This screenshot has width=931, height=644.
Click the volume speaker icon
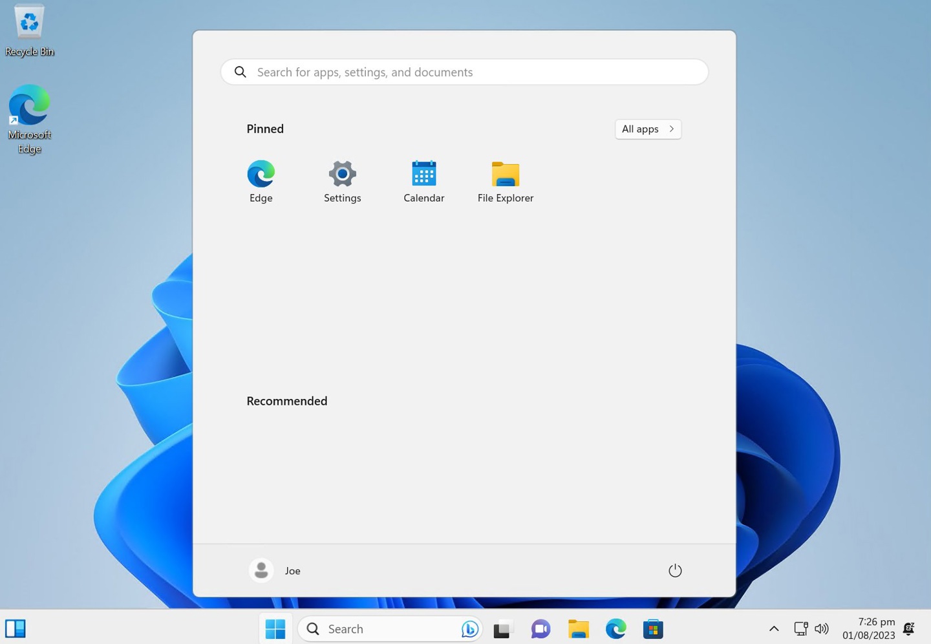[x=822, y=628]
